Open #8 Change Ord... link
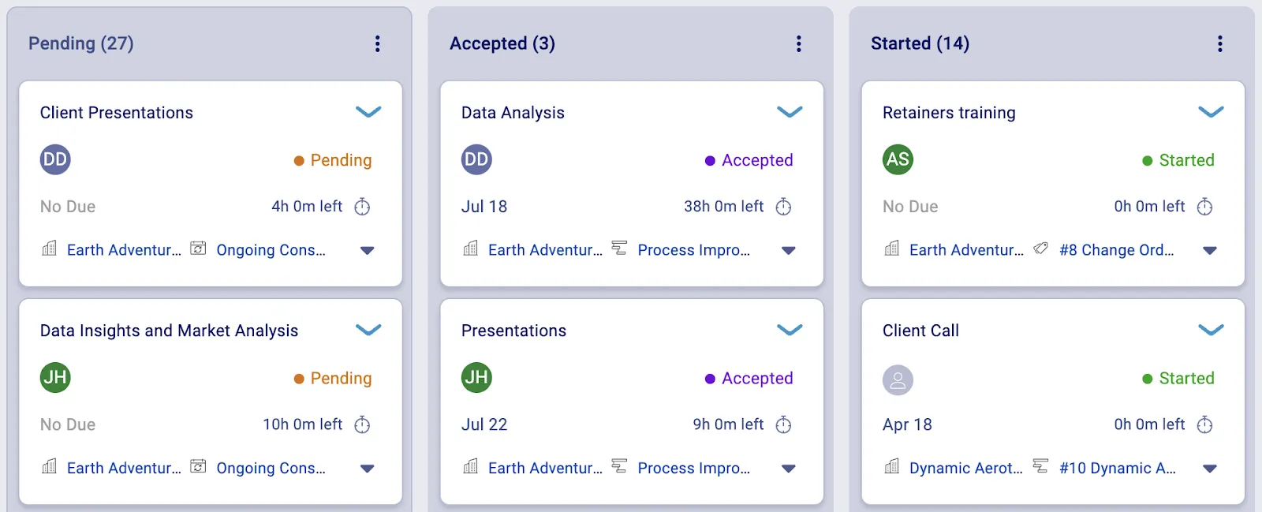Viewport: 1262px width, 512px height. (1116, 250)
